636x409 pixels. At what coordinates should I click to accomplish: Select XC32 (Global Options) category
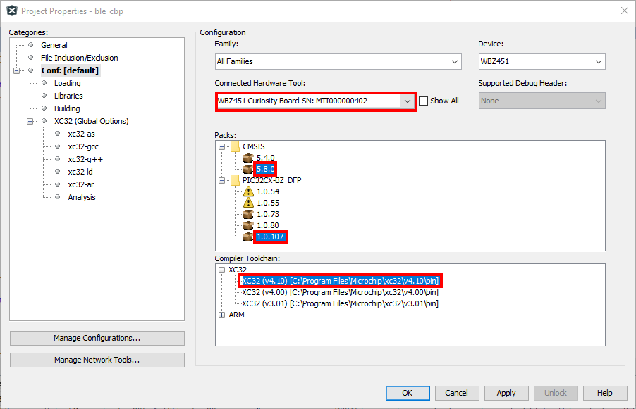click(x=91, y=121)
